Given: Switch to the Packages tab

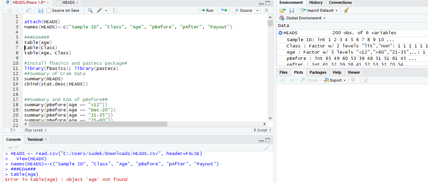Looking at the screenshot, I should pyautogui.click(x=318, y=72).
